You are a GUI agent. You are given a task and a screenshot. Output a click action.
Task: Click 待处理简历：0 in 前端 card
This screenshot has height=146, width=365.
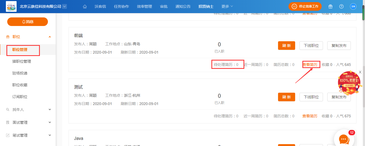pyautogui.click(x=226, y=65)
